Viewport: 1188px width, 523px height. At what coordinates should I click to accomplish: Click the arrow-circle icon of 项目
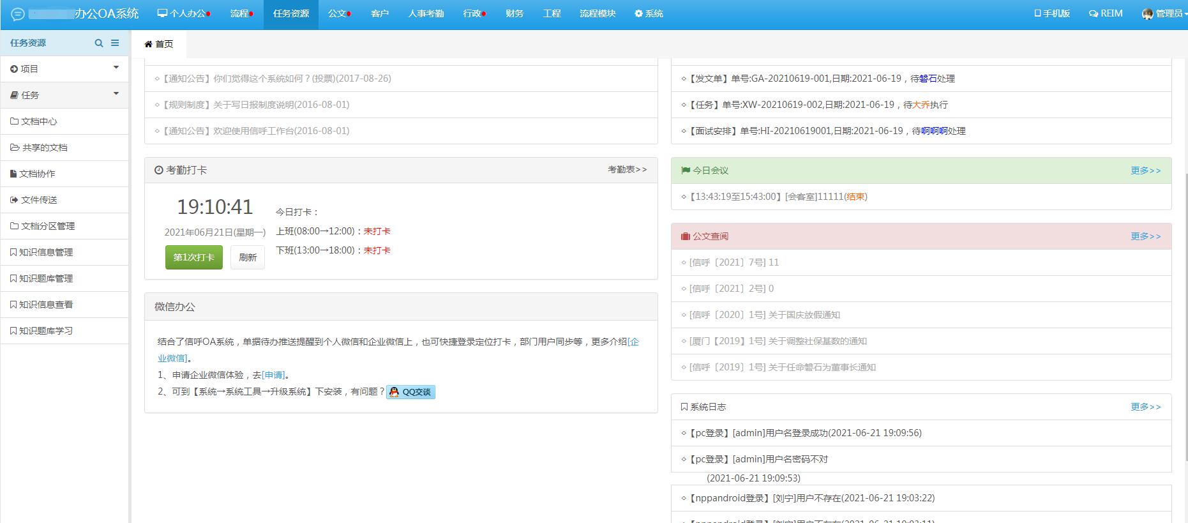tap(14, 69)
